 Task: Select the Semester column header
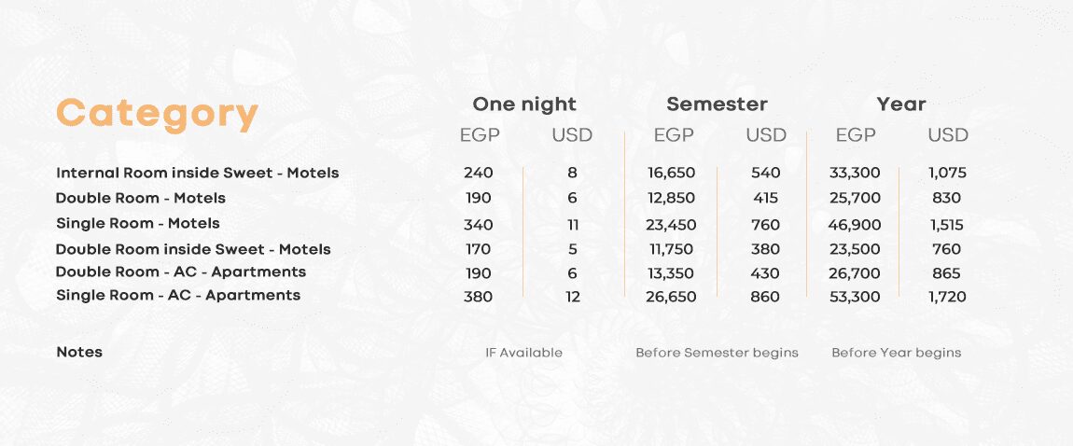click(717, 105)
